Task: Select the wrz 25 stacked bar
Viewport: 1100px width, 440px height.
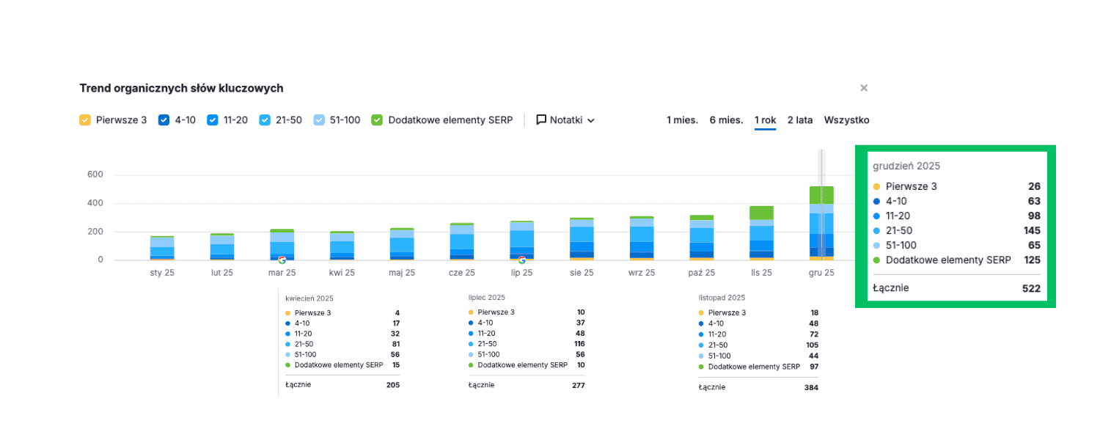Action: 642,238
